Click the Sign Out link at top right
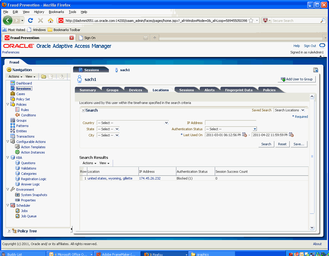This screenshot has width=329, height=256. pyautogui.click(x=309, y=46)
